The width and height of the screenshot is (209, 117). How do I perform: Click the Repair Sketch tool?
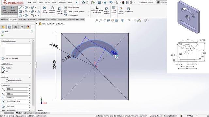(107, 11)
